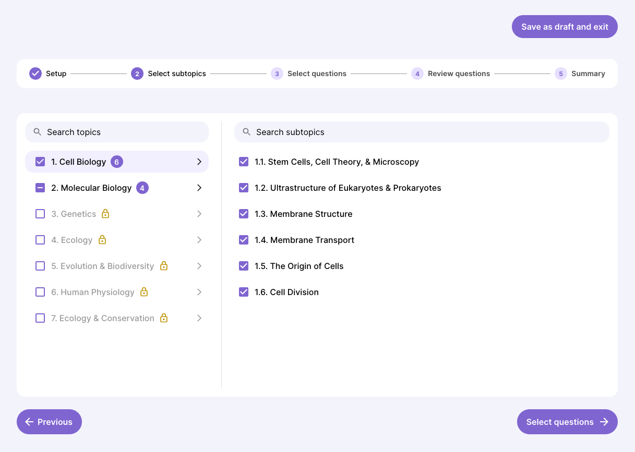Go back with the Previous button
Image resolution: width=635 pixels, height=452 pixels.
(49, 422)
